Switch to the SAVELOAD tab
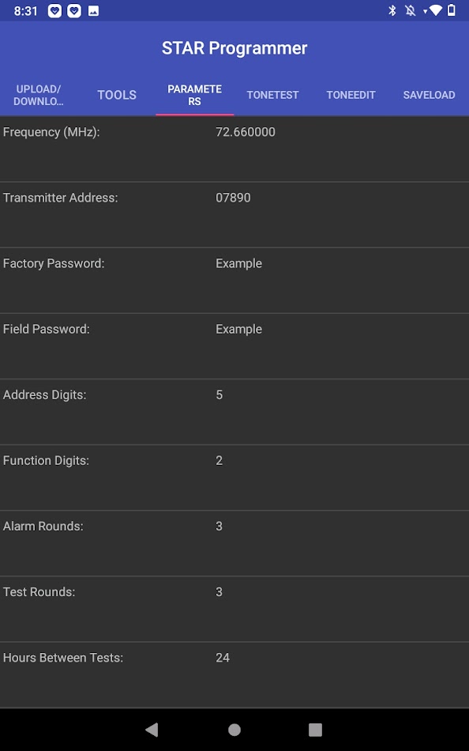This screenshot has width=469, height=751. click(429, 95)
